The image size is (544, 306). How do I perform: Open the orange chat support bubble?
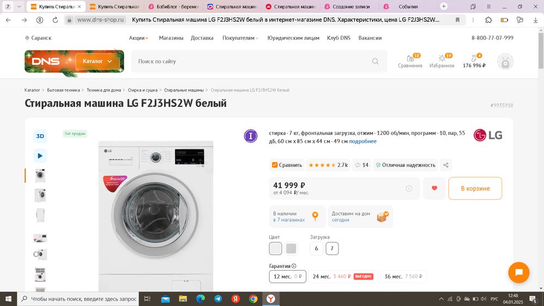(518, 272)
